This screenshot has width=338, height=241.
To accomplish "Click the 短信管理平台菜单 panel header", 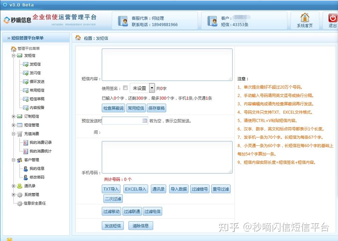I will click(x=36, y=38).
